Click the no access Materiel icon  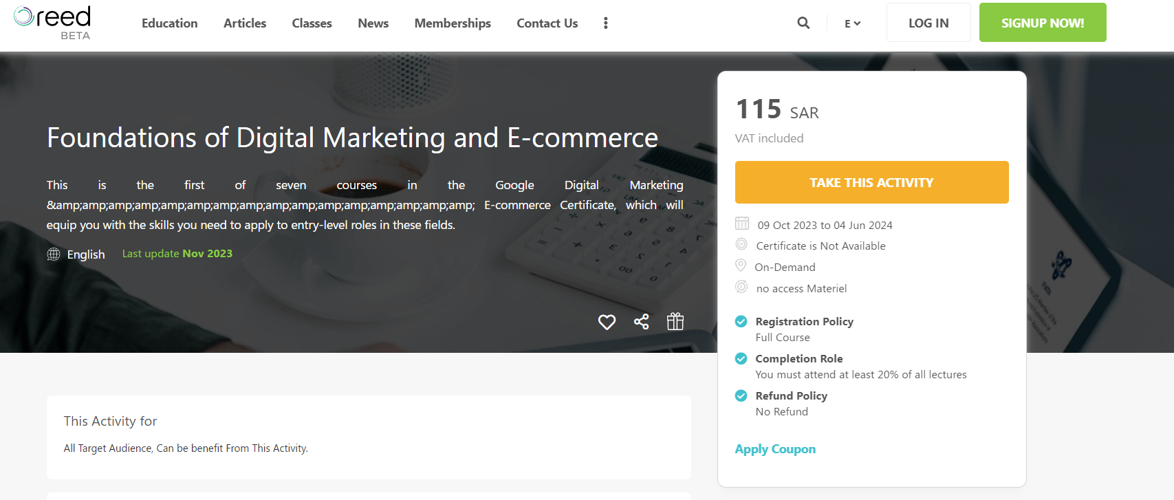[741, 287]
